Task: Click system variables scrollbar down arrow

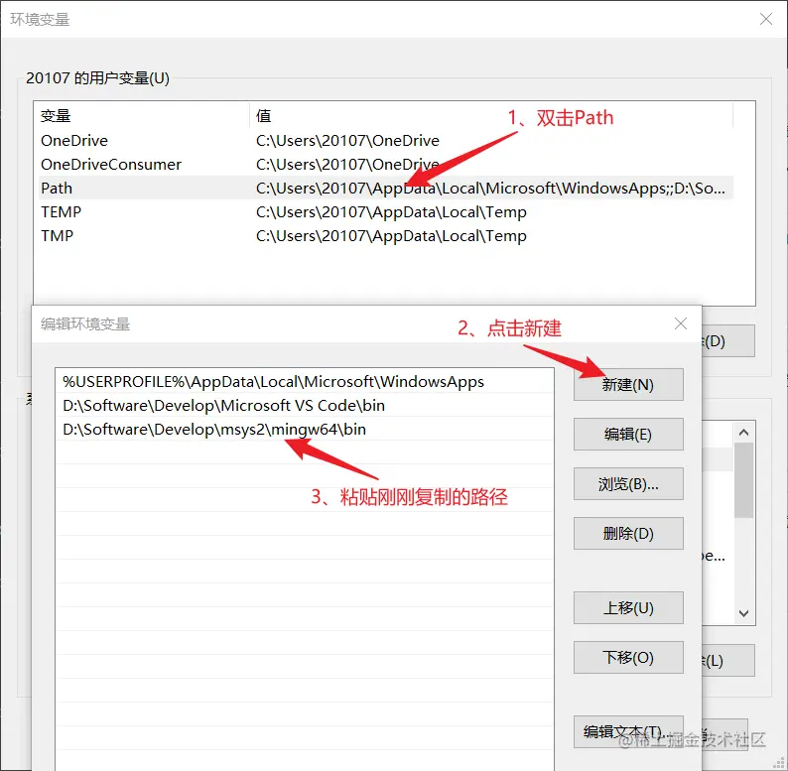Action: pos(743,613)
